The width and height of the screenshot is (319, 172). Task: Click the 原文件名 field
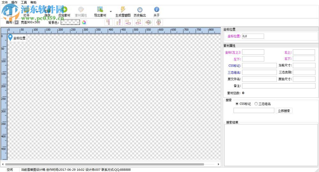pos(259,79)
